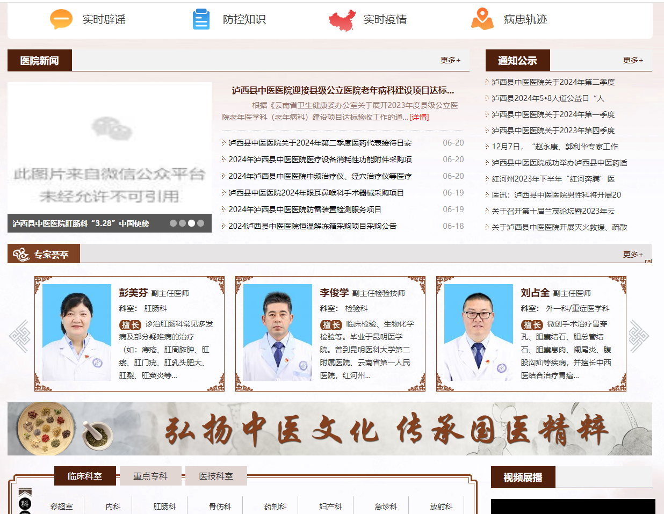Click doctor name 彭美芬
Viewport: 664px width, 514px height.
[133, 293]
